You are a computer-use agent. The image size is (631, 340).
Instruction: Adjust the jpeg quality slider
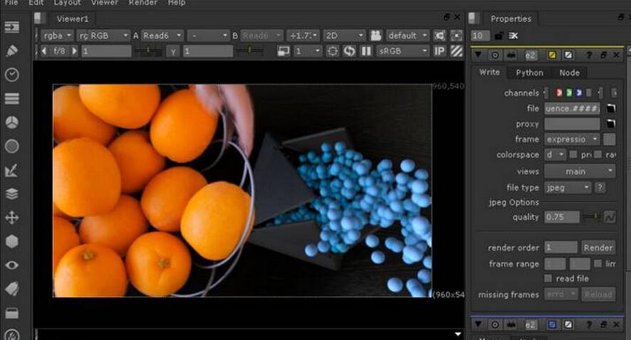click(x=592, y=217)
